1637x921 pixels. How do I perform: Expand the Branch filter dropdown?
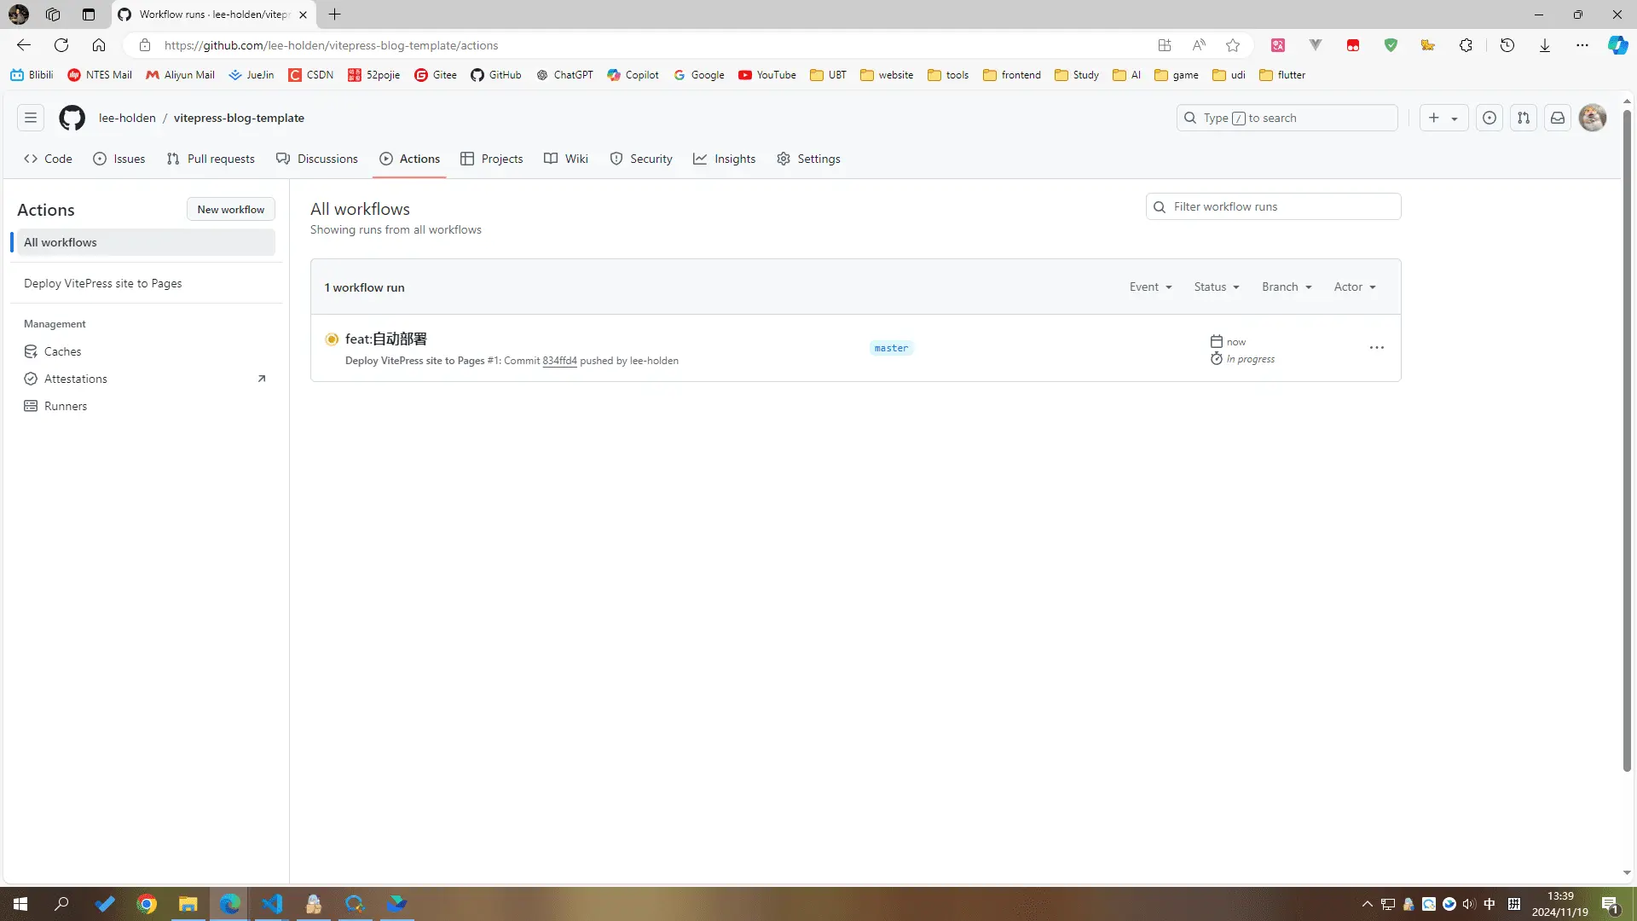1286,287
